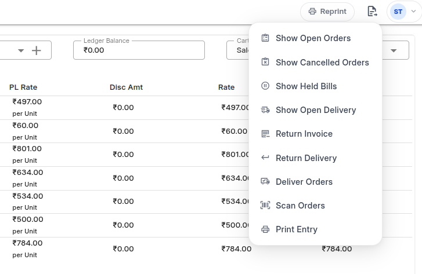Click the invoice receipt icon for Return Invoice
The image size is (422, 274).
pos(265,133)
